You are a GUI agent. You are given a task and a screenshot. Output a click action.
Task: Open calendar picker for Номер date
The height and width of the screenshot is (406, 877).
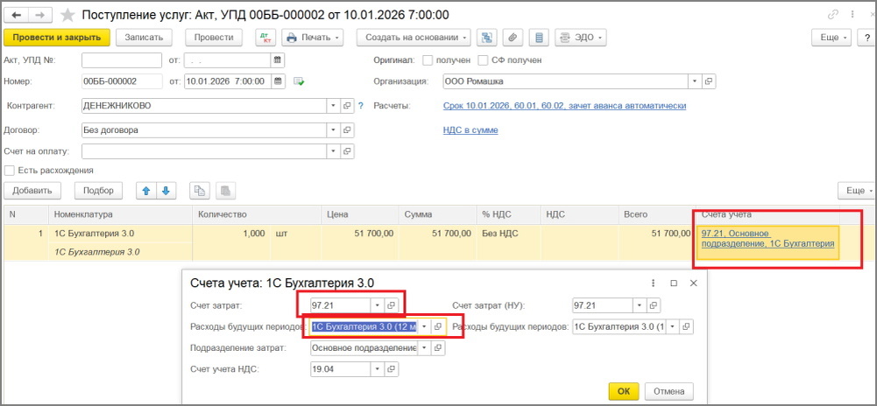coord(278,81)
